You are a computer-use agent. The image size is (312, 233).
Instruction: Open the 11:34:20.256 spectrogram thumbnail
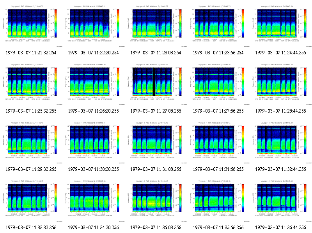(94, 201)
